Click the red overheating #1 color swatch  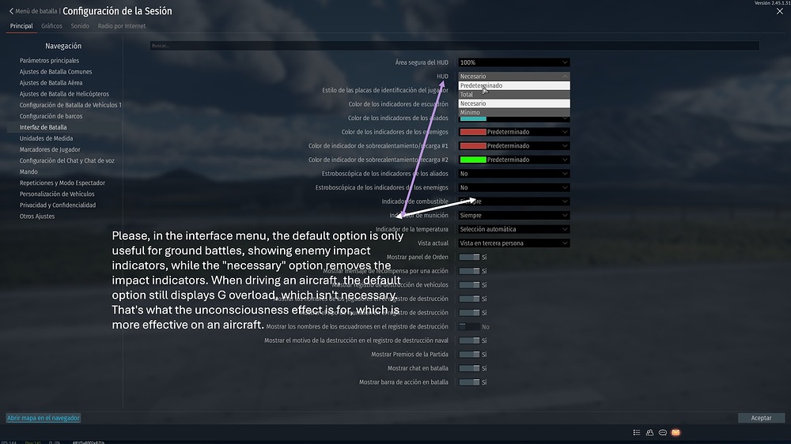point(473,145)
